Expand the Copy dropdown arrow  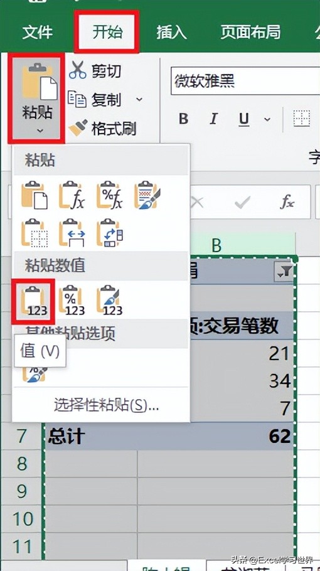pyautogui.click(x=139, y=99)
